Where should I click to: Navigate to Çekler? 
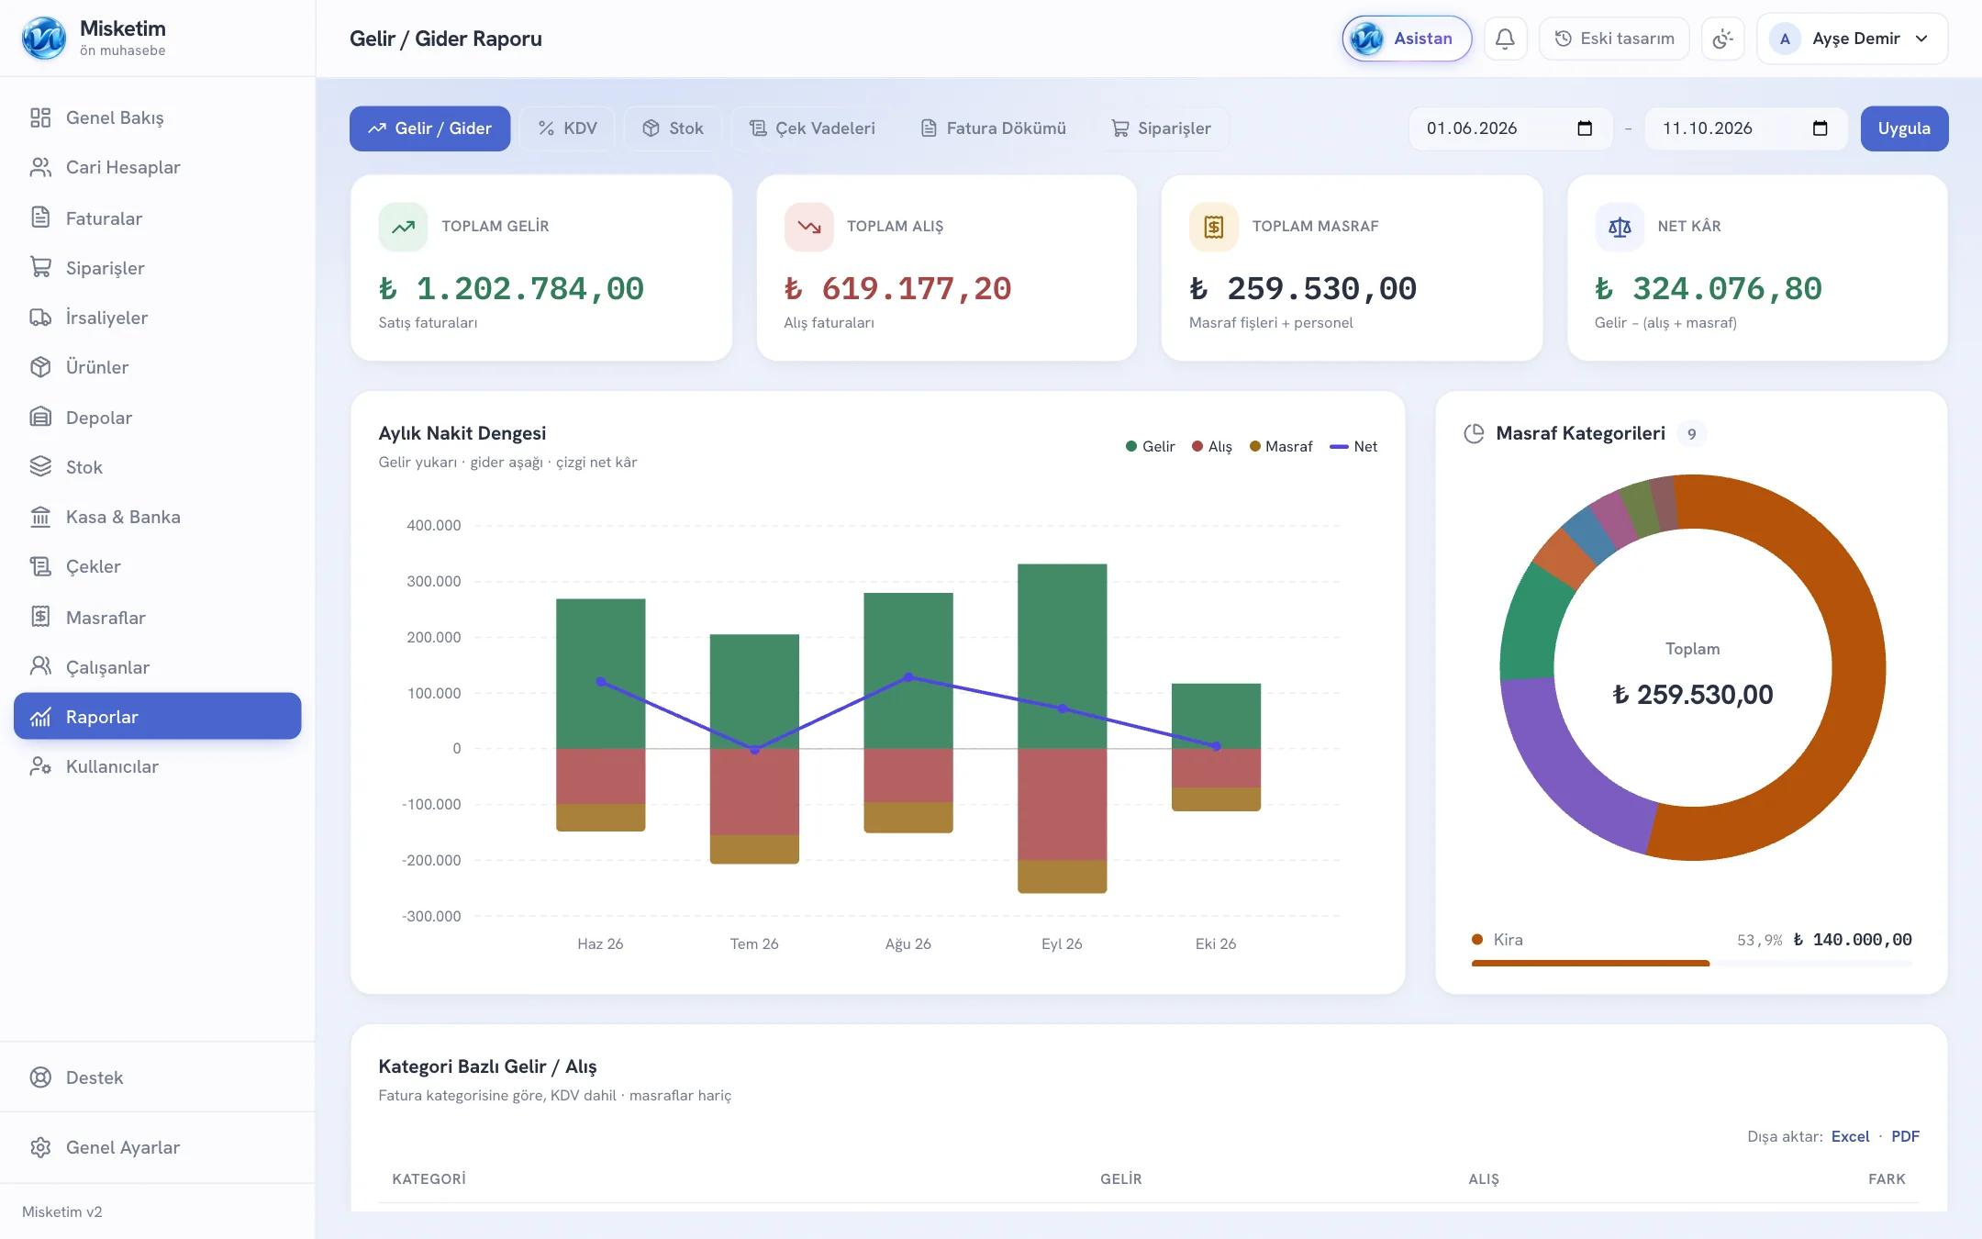158,566
